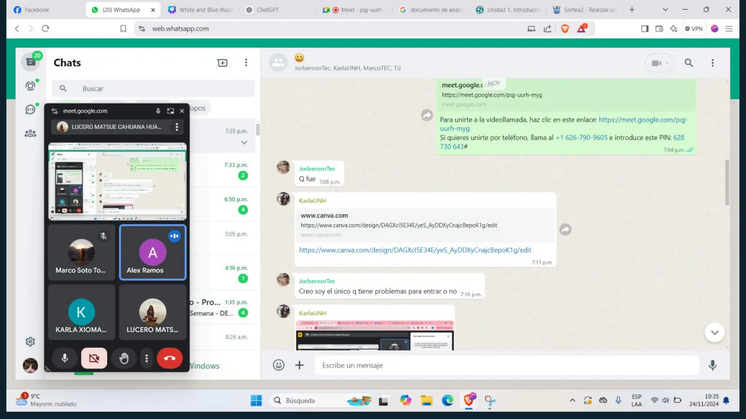Expand video call dropdown in chat header

[x=667, y=63]
